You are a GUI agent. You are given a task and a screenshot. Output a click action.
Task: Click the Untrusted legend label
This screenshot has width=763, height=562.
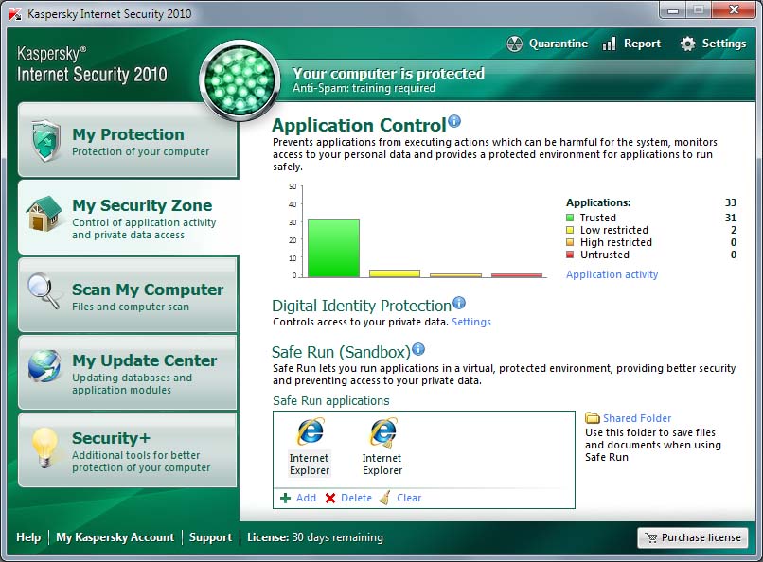(x=604, y=255)
